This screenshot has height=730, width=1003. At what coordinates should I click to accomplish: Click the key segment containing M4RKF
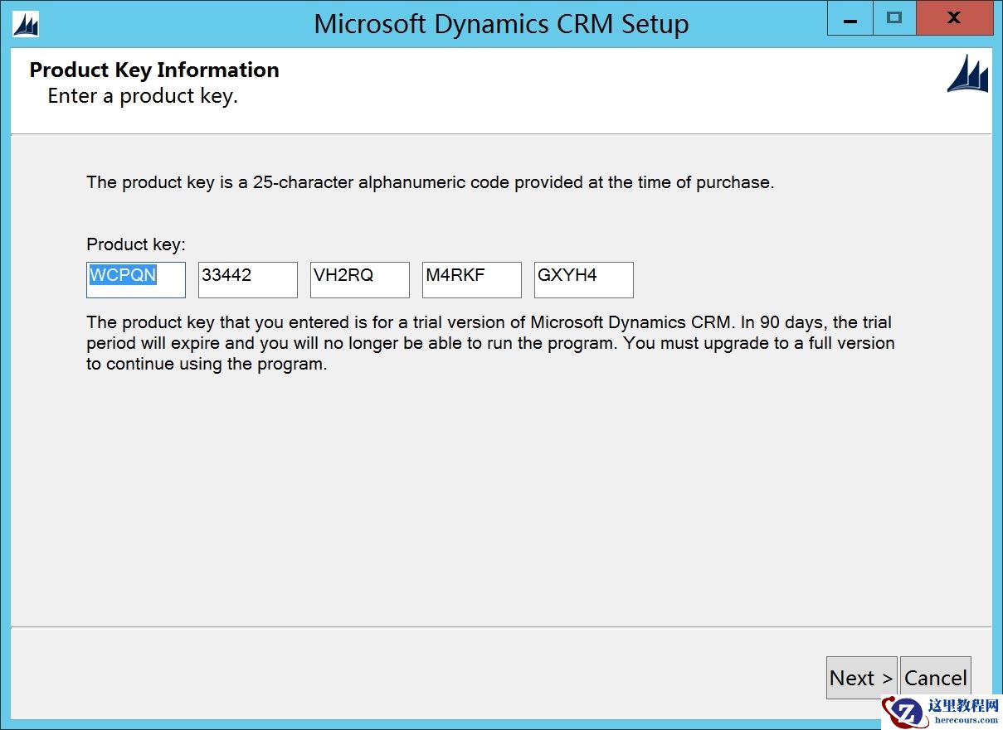point(471,279)
